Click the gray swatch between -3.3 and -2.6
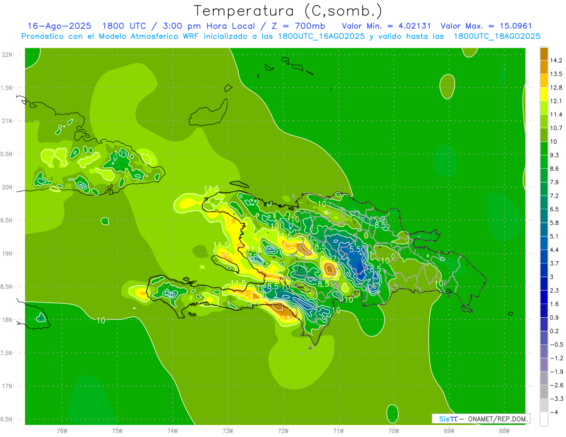This screenshot has height=437, width=566. point(544,392)
